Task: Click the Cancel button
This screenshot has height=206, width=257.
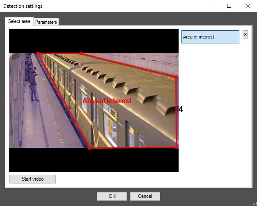Action: [x=145, y=196]
